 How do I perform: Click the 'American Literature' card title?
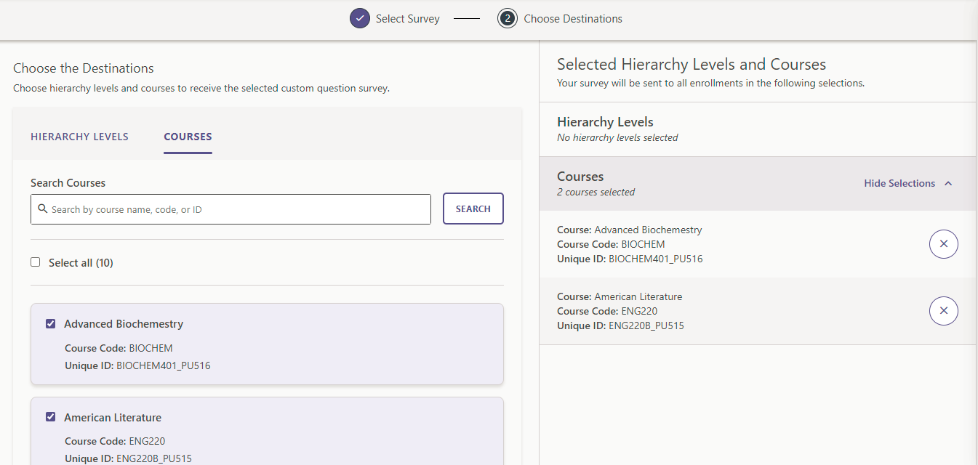[x=113, y=418]
